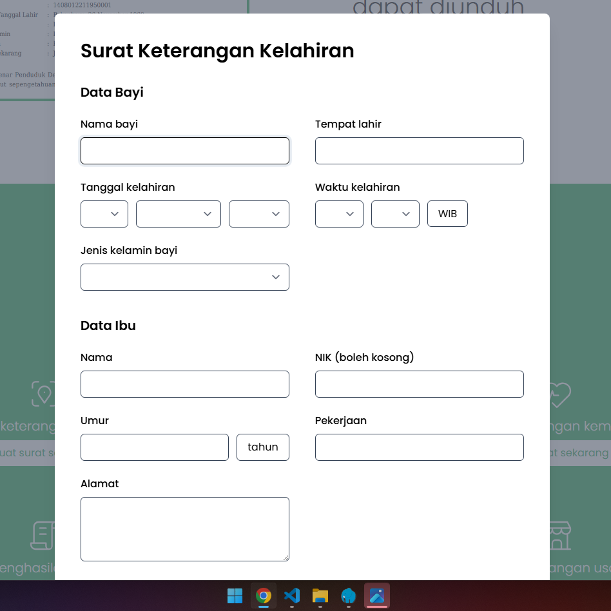Open Visual Studio Code from taskbar
Image resolution: width=611 pixels, height=611 pixels.
[x=292, y=596]
